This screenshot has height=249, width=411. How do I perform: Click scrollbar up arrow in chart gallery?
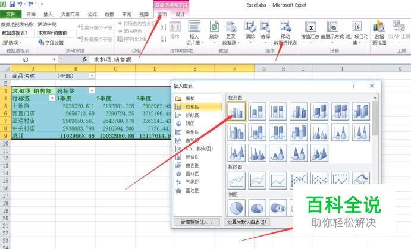[375, 97]
